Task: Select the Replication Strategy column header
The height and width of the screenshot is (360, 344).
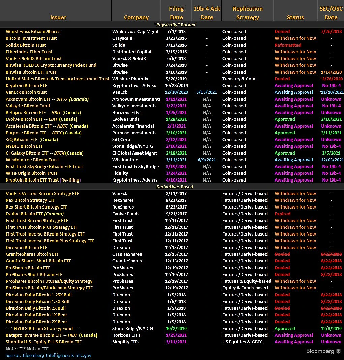Action: (x=248, y=13)
